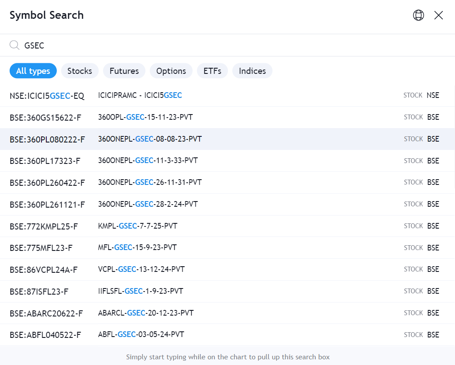Click description 360ONEPL-GSEC-26-11-31-PVT

tap(150, 182)
